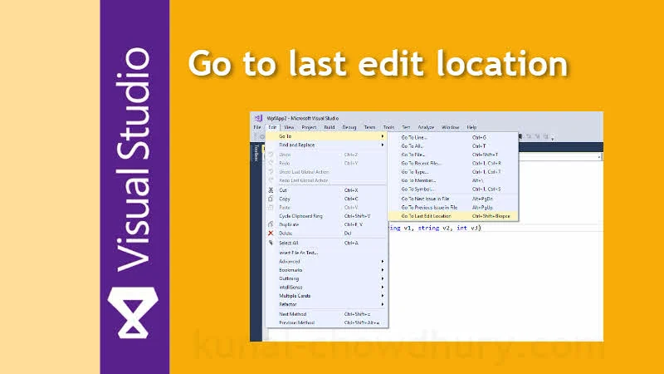
Task: Open the File menu
Action: click(257, 127)
